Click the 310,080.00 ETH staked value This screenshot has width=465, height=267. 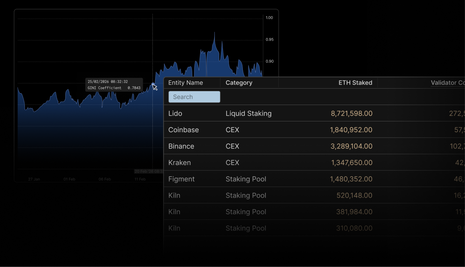[354, 228]
